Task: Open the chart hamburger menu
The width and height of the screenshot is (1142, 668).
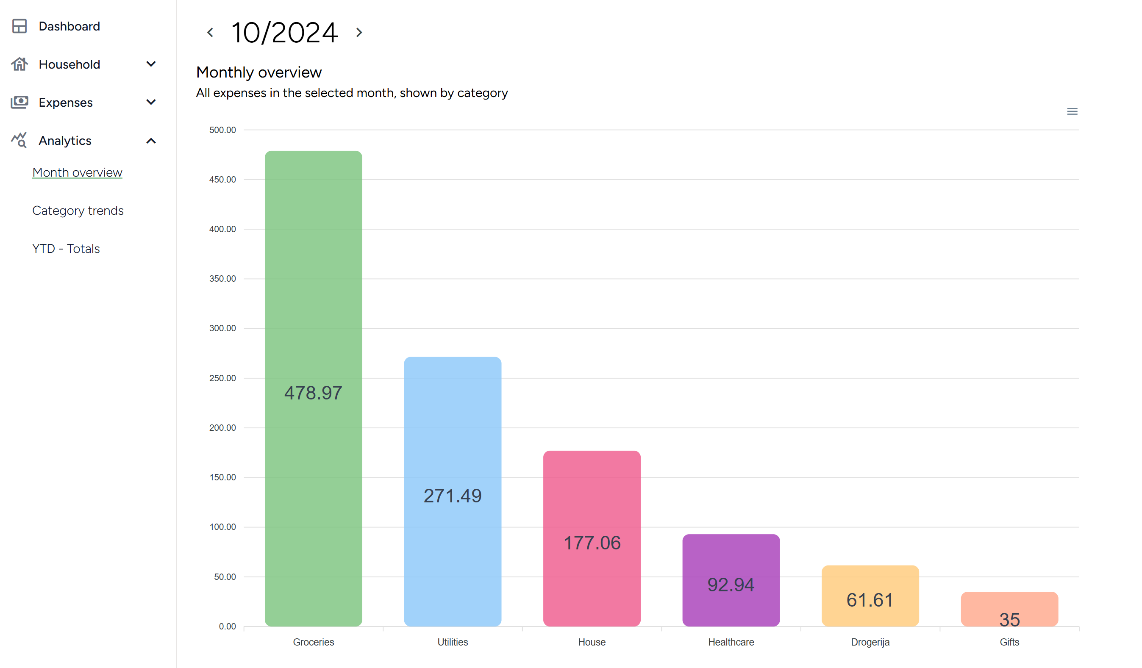Action: coord(1072,111)
